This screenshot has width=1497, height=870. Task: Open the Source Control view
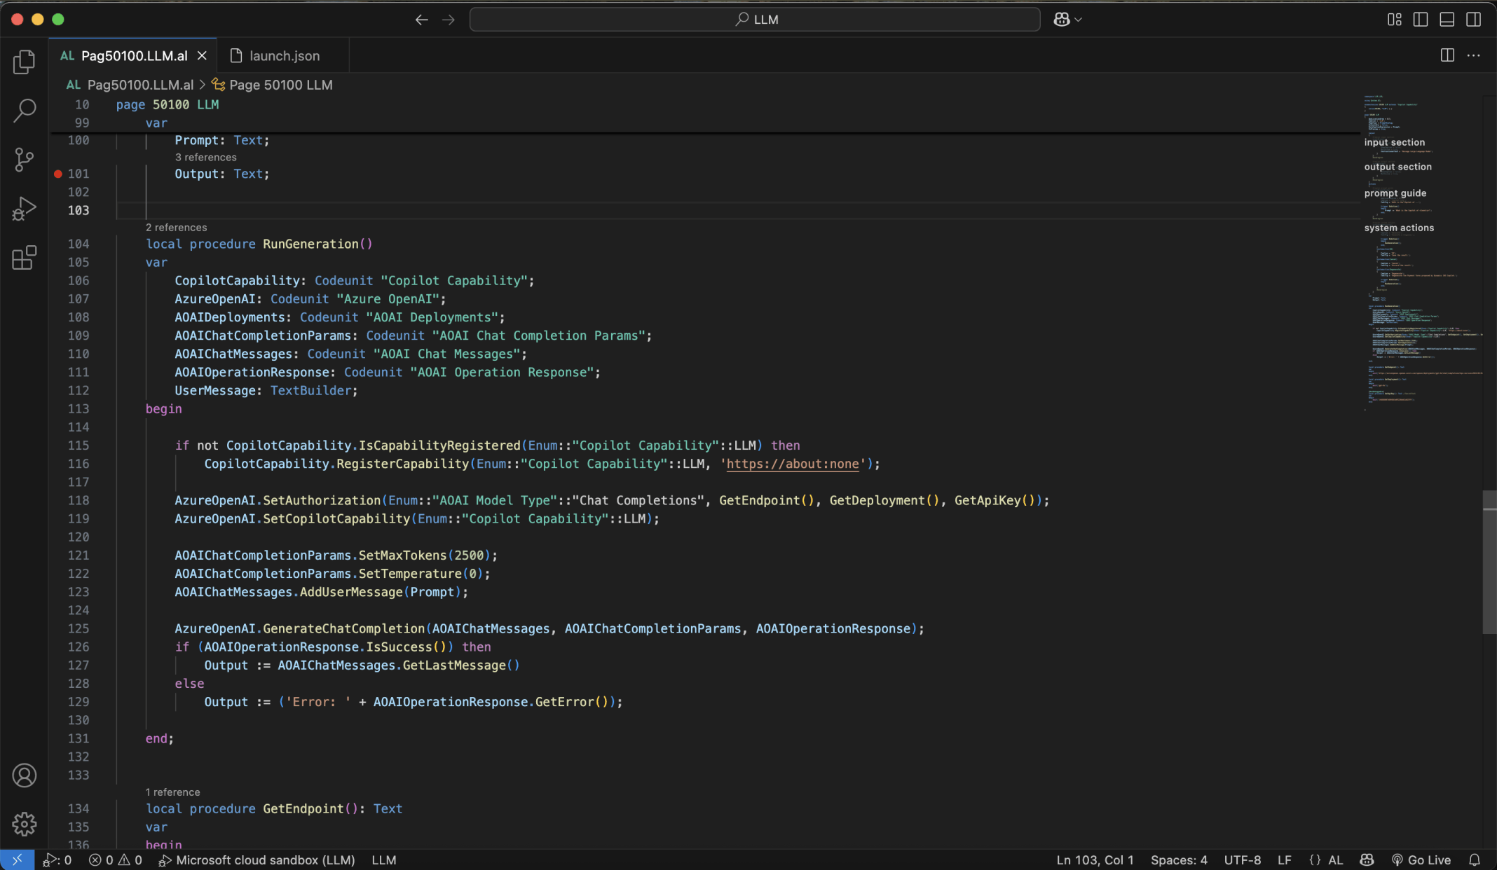(24, 160)
